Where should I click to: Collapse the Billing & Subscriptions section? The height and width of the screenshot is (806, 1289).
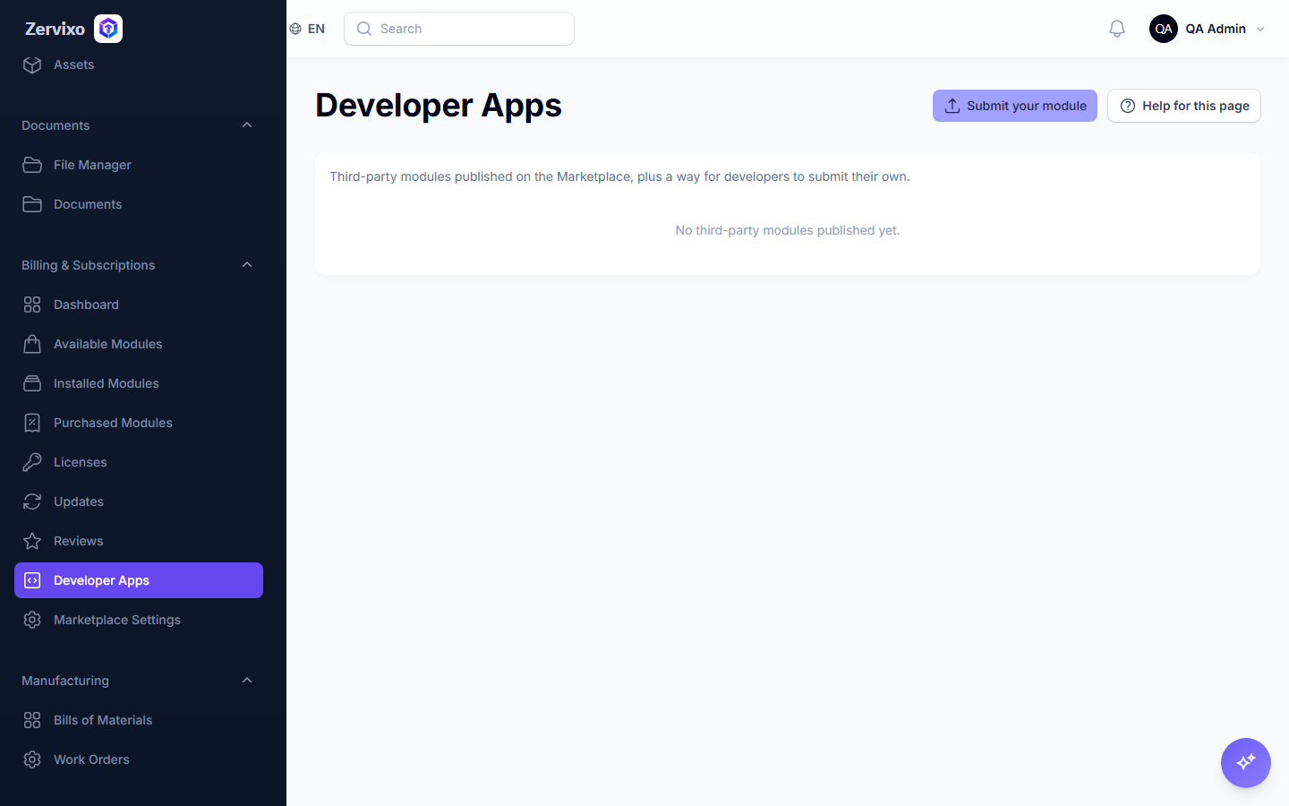[x=247, y=265]
